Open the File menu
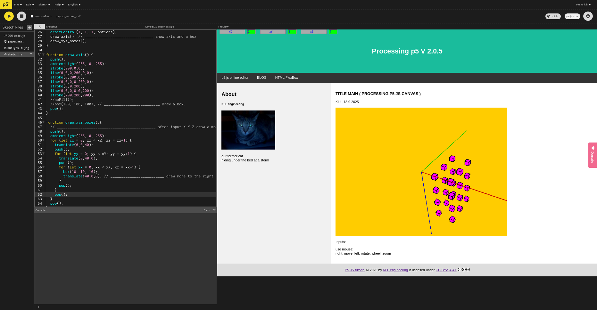The height and width of the screenshot is (310, 597). pyautogui.click(x=18, y=4)
